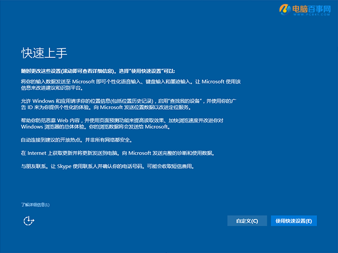Click text about Internet 上获取更新
Viewport: 338px width, 253px height.
point(118,153)
